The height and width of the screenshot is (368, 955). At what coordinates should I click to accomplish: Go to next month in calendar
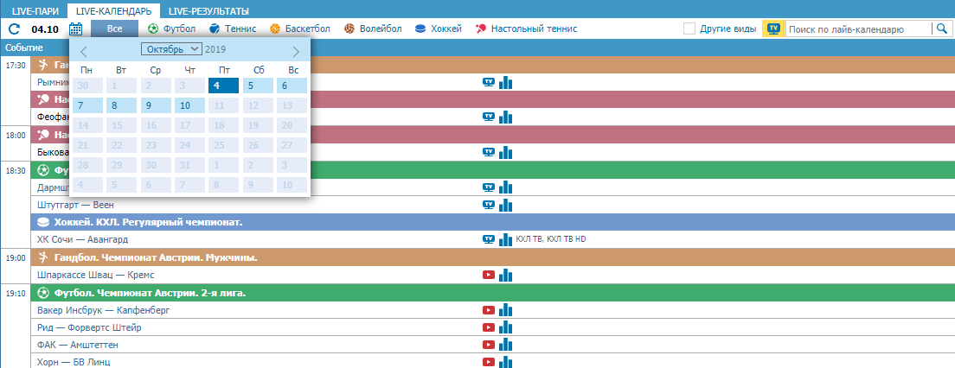(296, 51)
